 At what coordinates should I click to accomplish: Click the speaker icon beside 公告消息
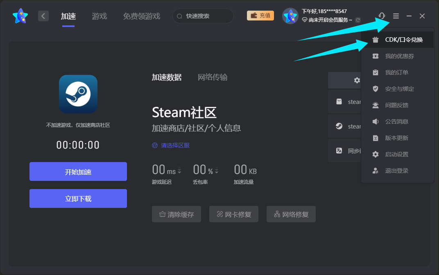pyautogui.click(x=376, y=122)
